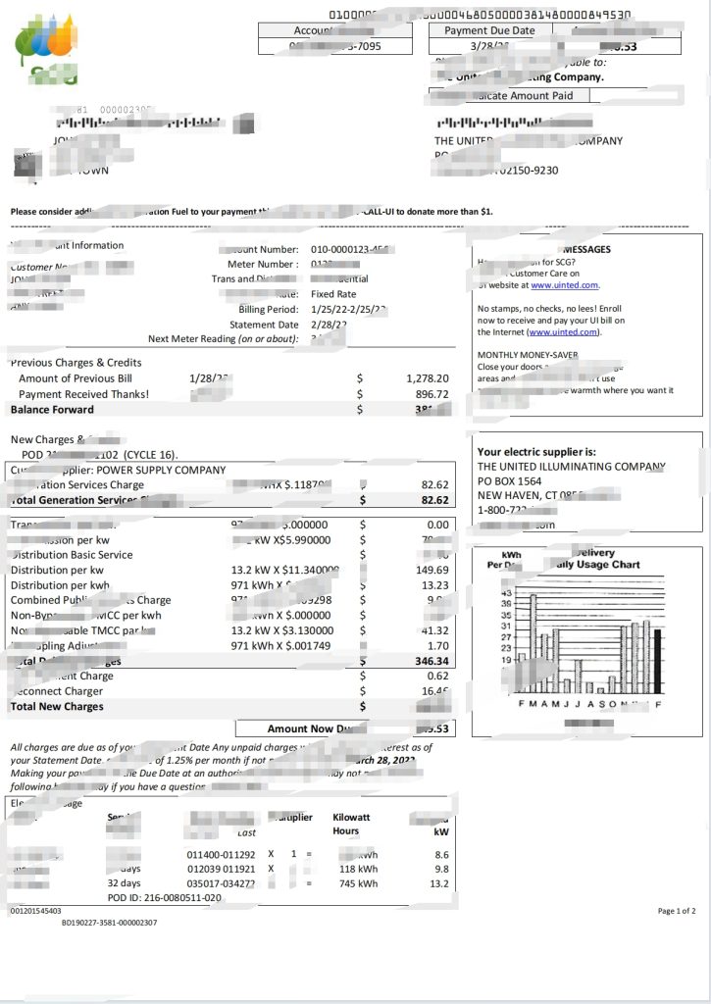Click 'POWER SUPPLY COMPANY' supplier name
Image resolution: width=711 pixels, height=1004 pixels.
coord(161,470)
